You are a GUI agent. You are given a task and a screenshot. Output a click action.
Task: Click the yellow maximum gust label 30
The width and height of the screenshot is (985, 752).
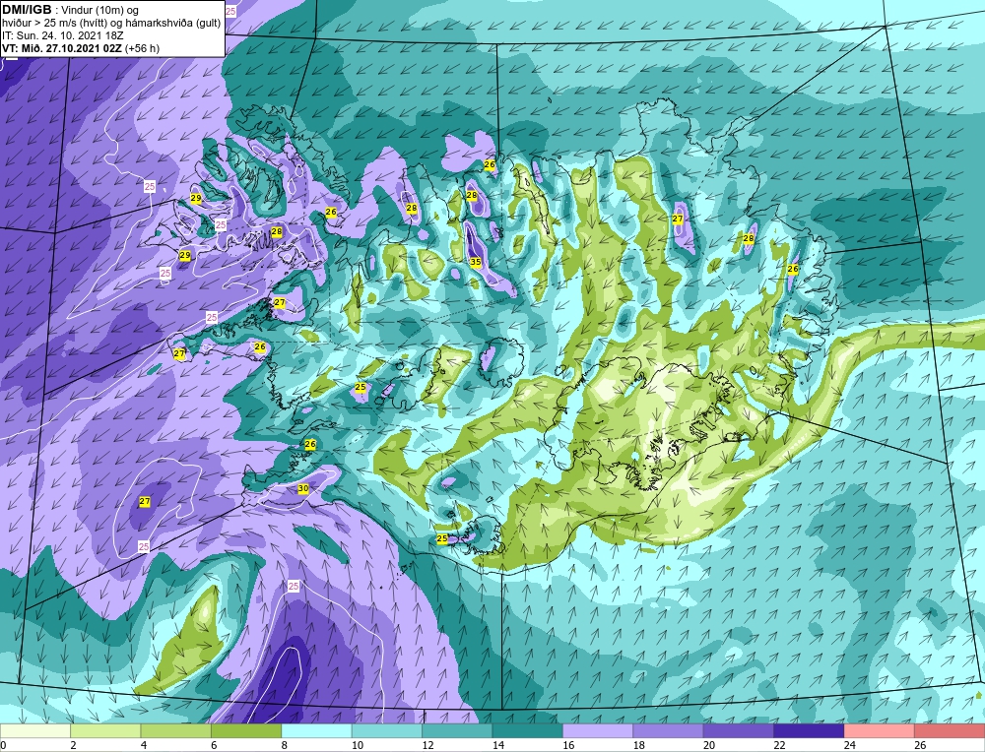click(302, 489)
